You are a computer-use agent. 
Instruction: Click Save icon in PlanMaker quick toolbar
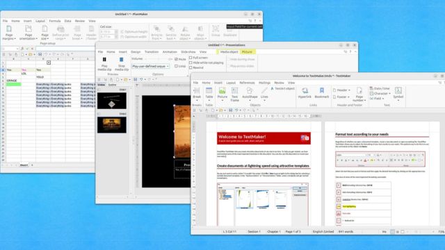pyautogui.click(x=40, y=54)
